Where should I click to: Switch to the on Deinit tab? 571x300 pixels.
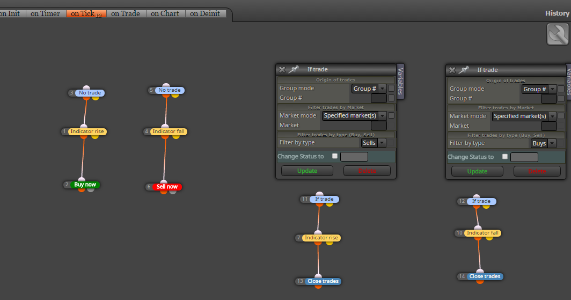pos(205,13)
